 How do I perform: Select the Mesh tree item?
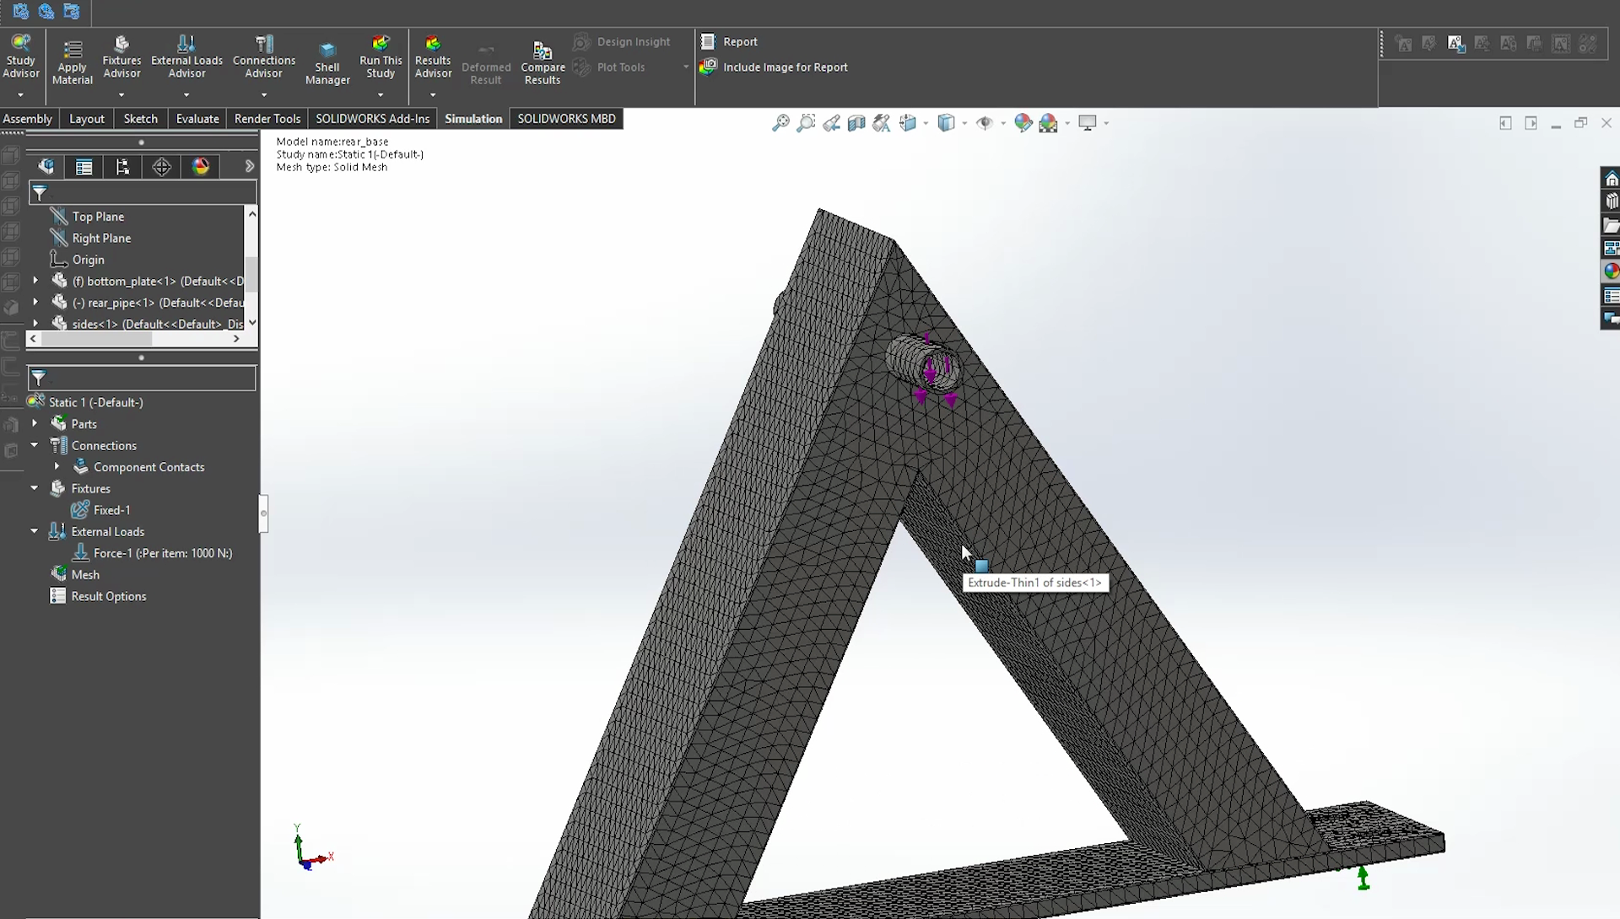point(84,574)
